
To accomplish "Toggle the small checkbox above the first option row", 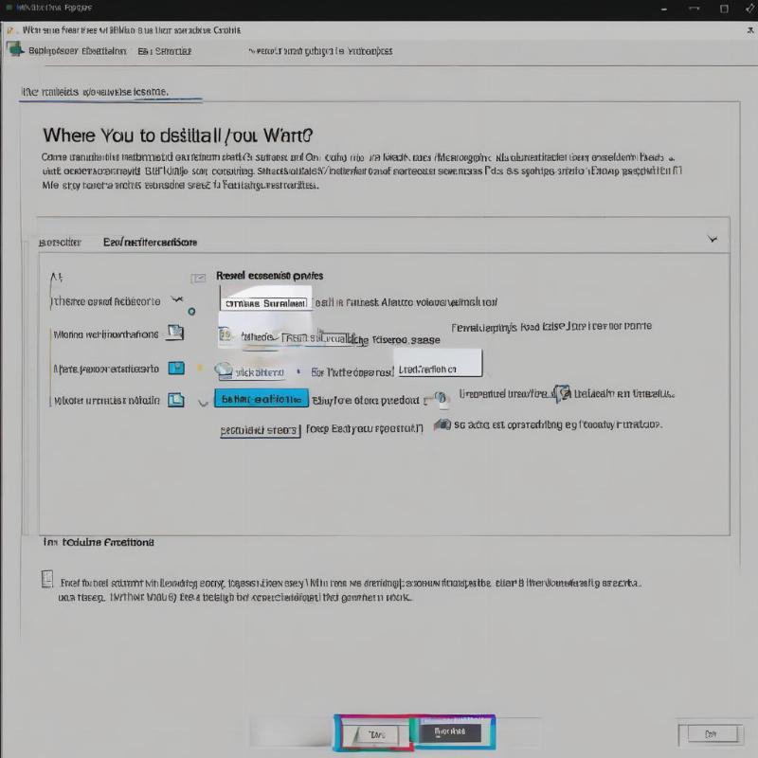I will pyautogui.click(x=198, y=278).
